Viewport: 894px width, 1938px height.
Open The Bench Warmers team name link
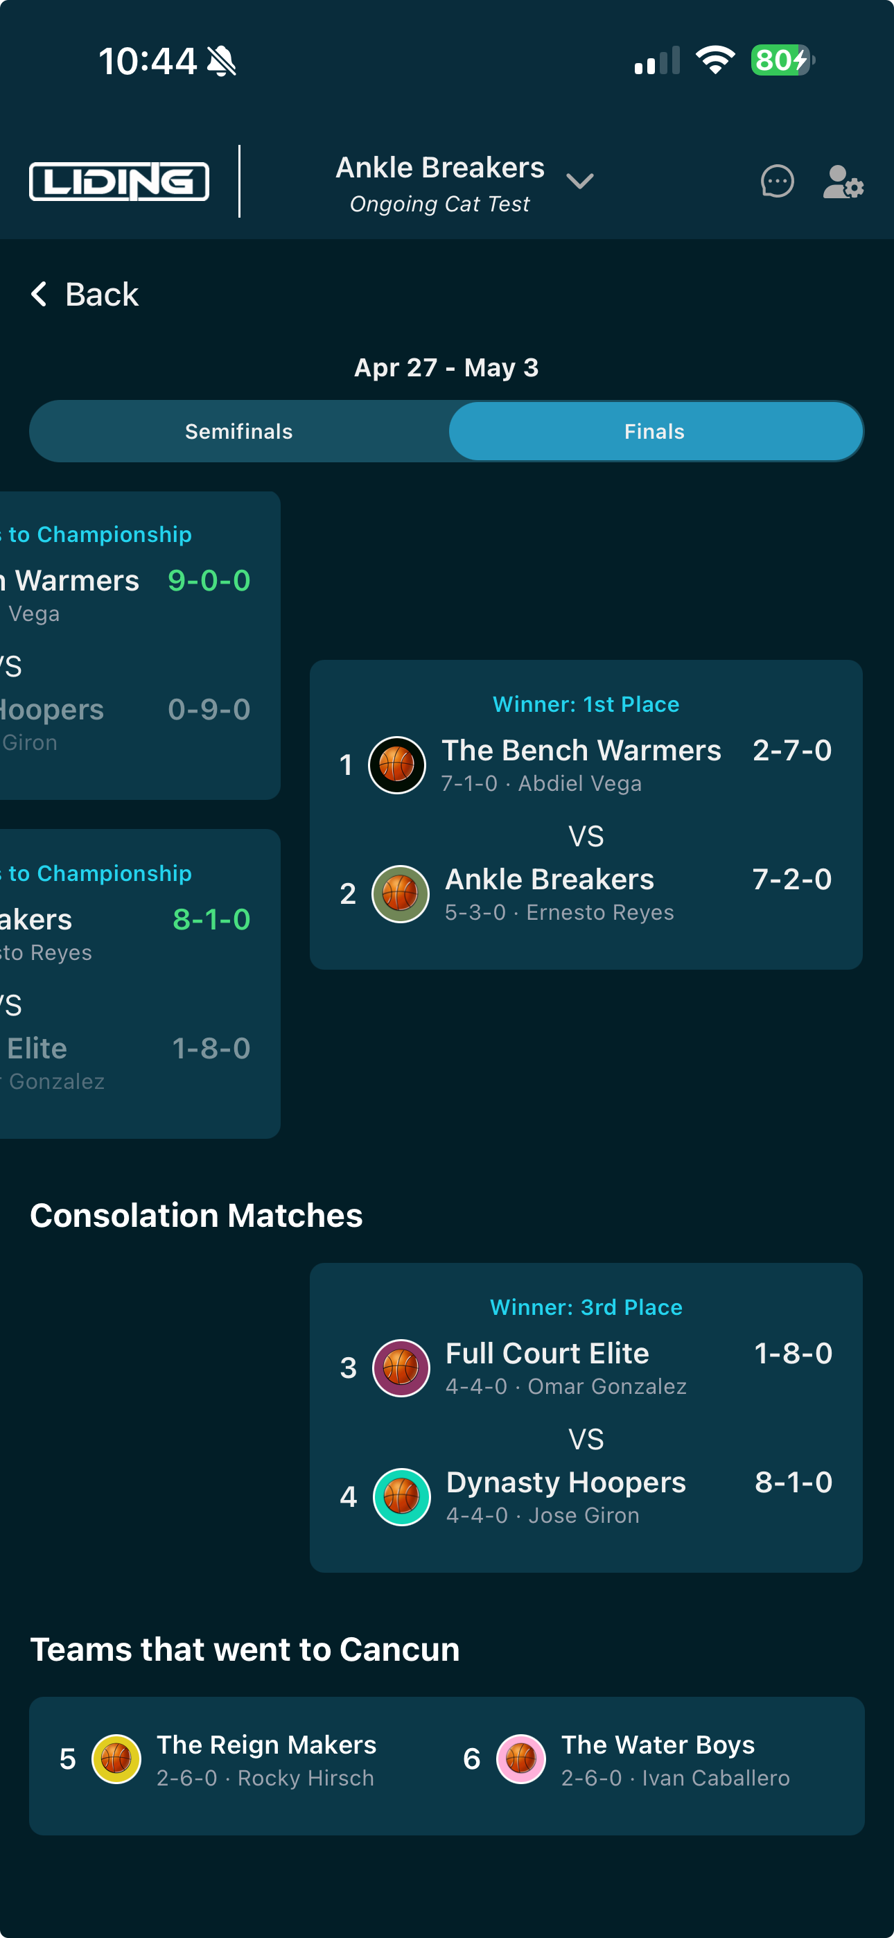pyautogui.click(x=581, y=750)
